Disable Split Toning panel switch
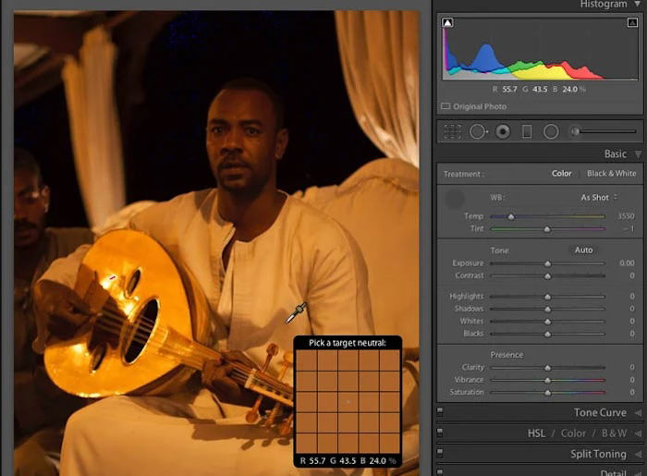The height and width of the screenshot is (476, 647). (440, 454)
